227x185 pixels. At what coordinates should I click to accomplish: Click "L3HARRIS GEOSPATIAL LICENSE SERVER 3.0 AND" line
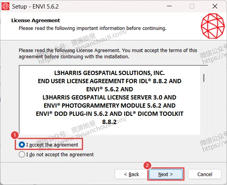109,98
